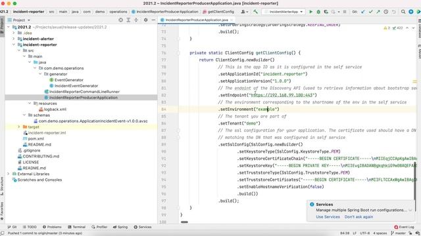Screen dimensions: 421x236
Task: Run IncidentAlerterApp with the green play icon
Action: tap(311, 12)
